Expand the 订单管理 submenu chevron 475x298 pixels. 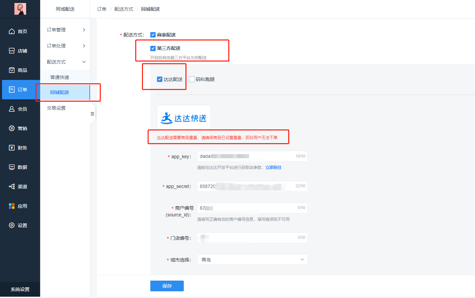coord(84,30)
